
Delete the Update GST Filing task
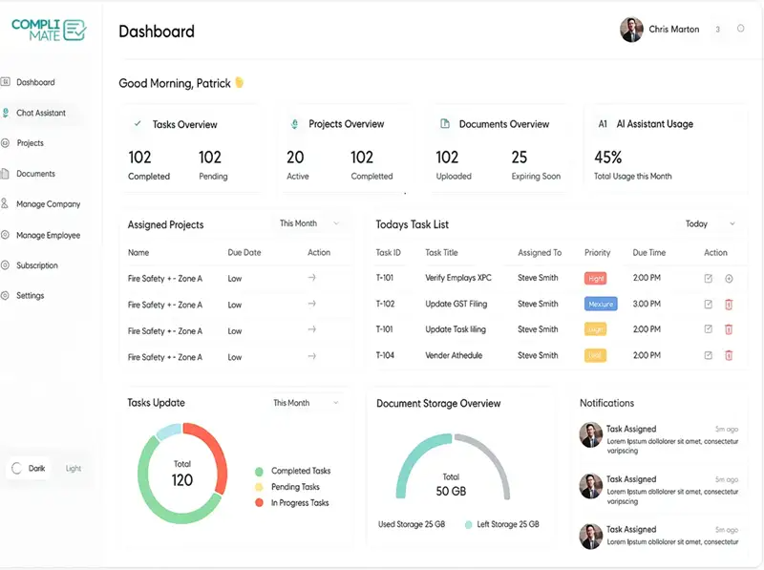pyautogui.click(x=729, y=305)
